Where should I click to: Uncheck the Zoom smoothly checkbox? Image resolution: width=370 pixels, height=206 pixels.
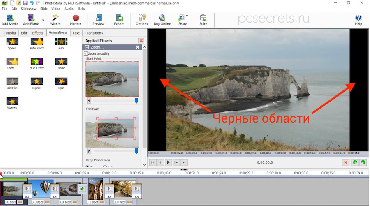[x=86, y=53]
